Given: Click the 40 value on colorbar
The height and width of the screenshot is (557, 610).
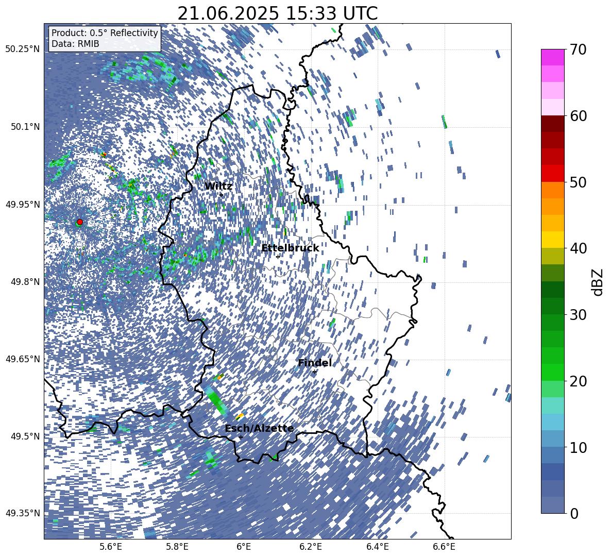Looking at the screenshot, I should (578, 248).
